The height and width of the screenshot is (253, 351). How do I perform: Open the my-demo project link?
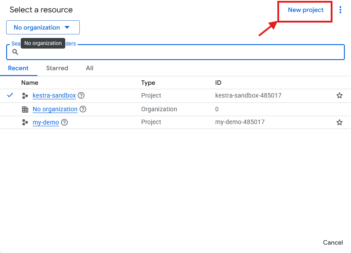(x=45, y=122)
